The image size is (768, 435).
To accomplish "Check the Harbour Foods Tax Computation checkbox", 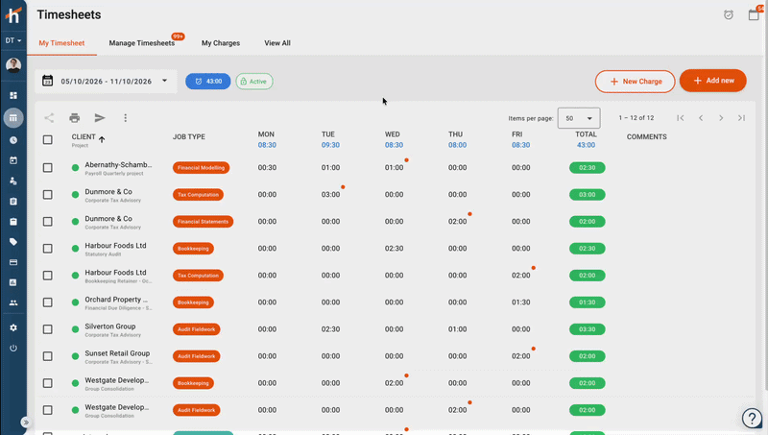I will point(47,276).
